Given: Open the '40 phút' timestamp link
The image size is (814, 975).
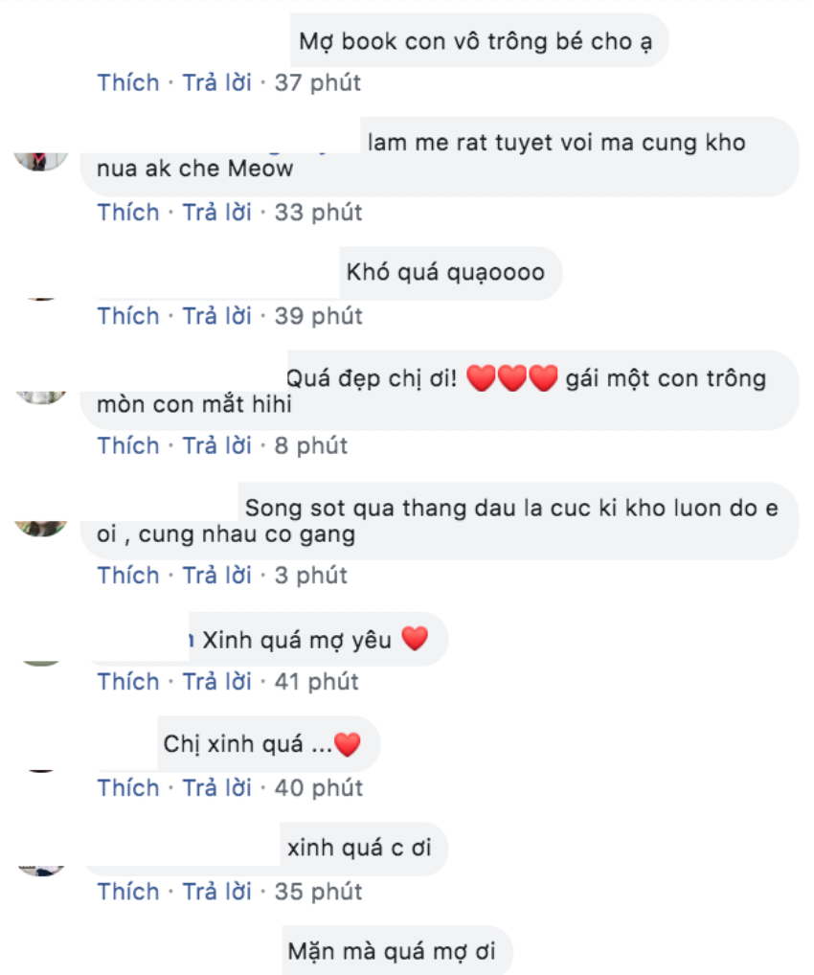Looking at the screenshot, I should 318,788.
